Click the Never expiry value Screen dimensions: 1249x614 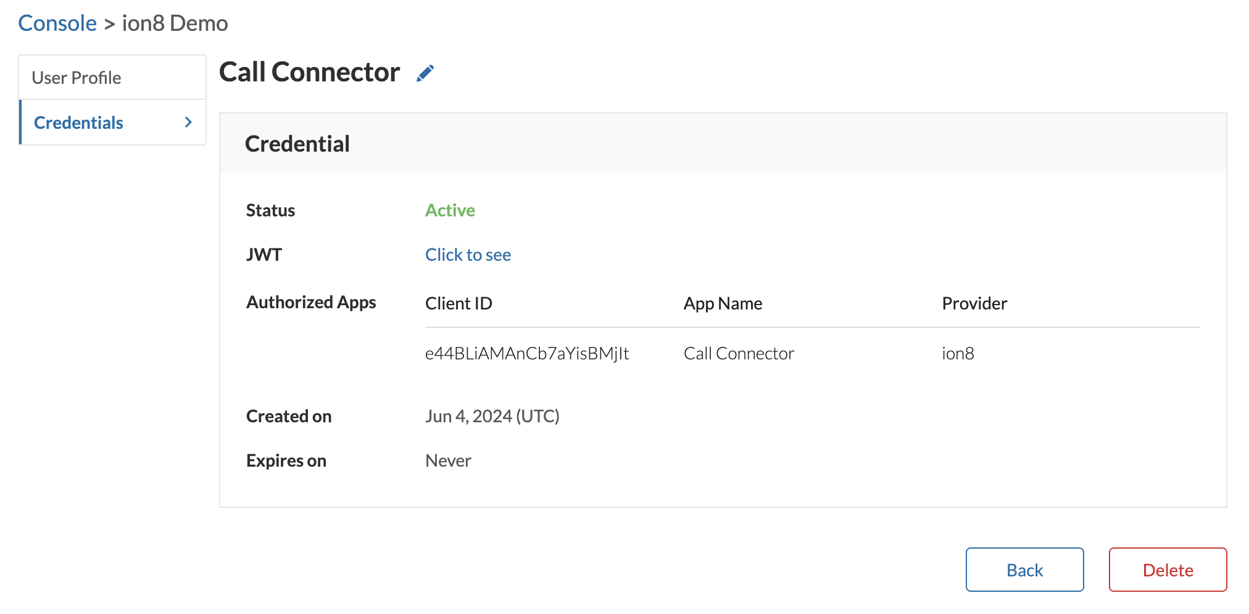pyautogui.click(x=448, y=460)
